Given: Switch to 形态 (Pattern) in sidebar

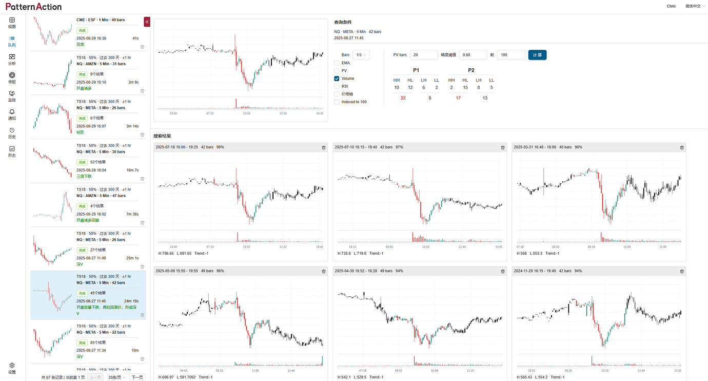Looking at the screenshot, I should click(12, 151).
